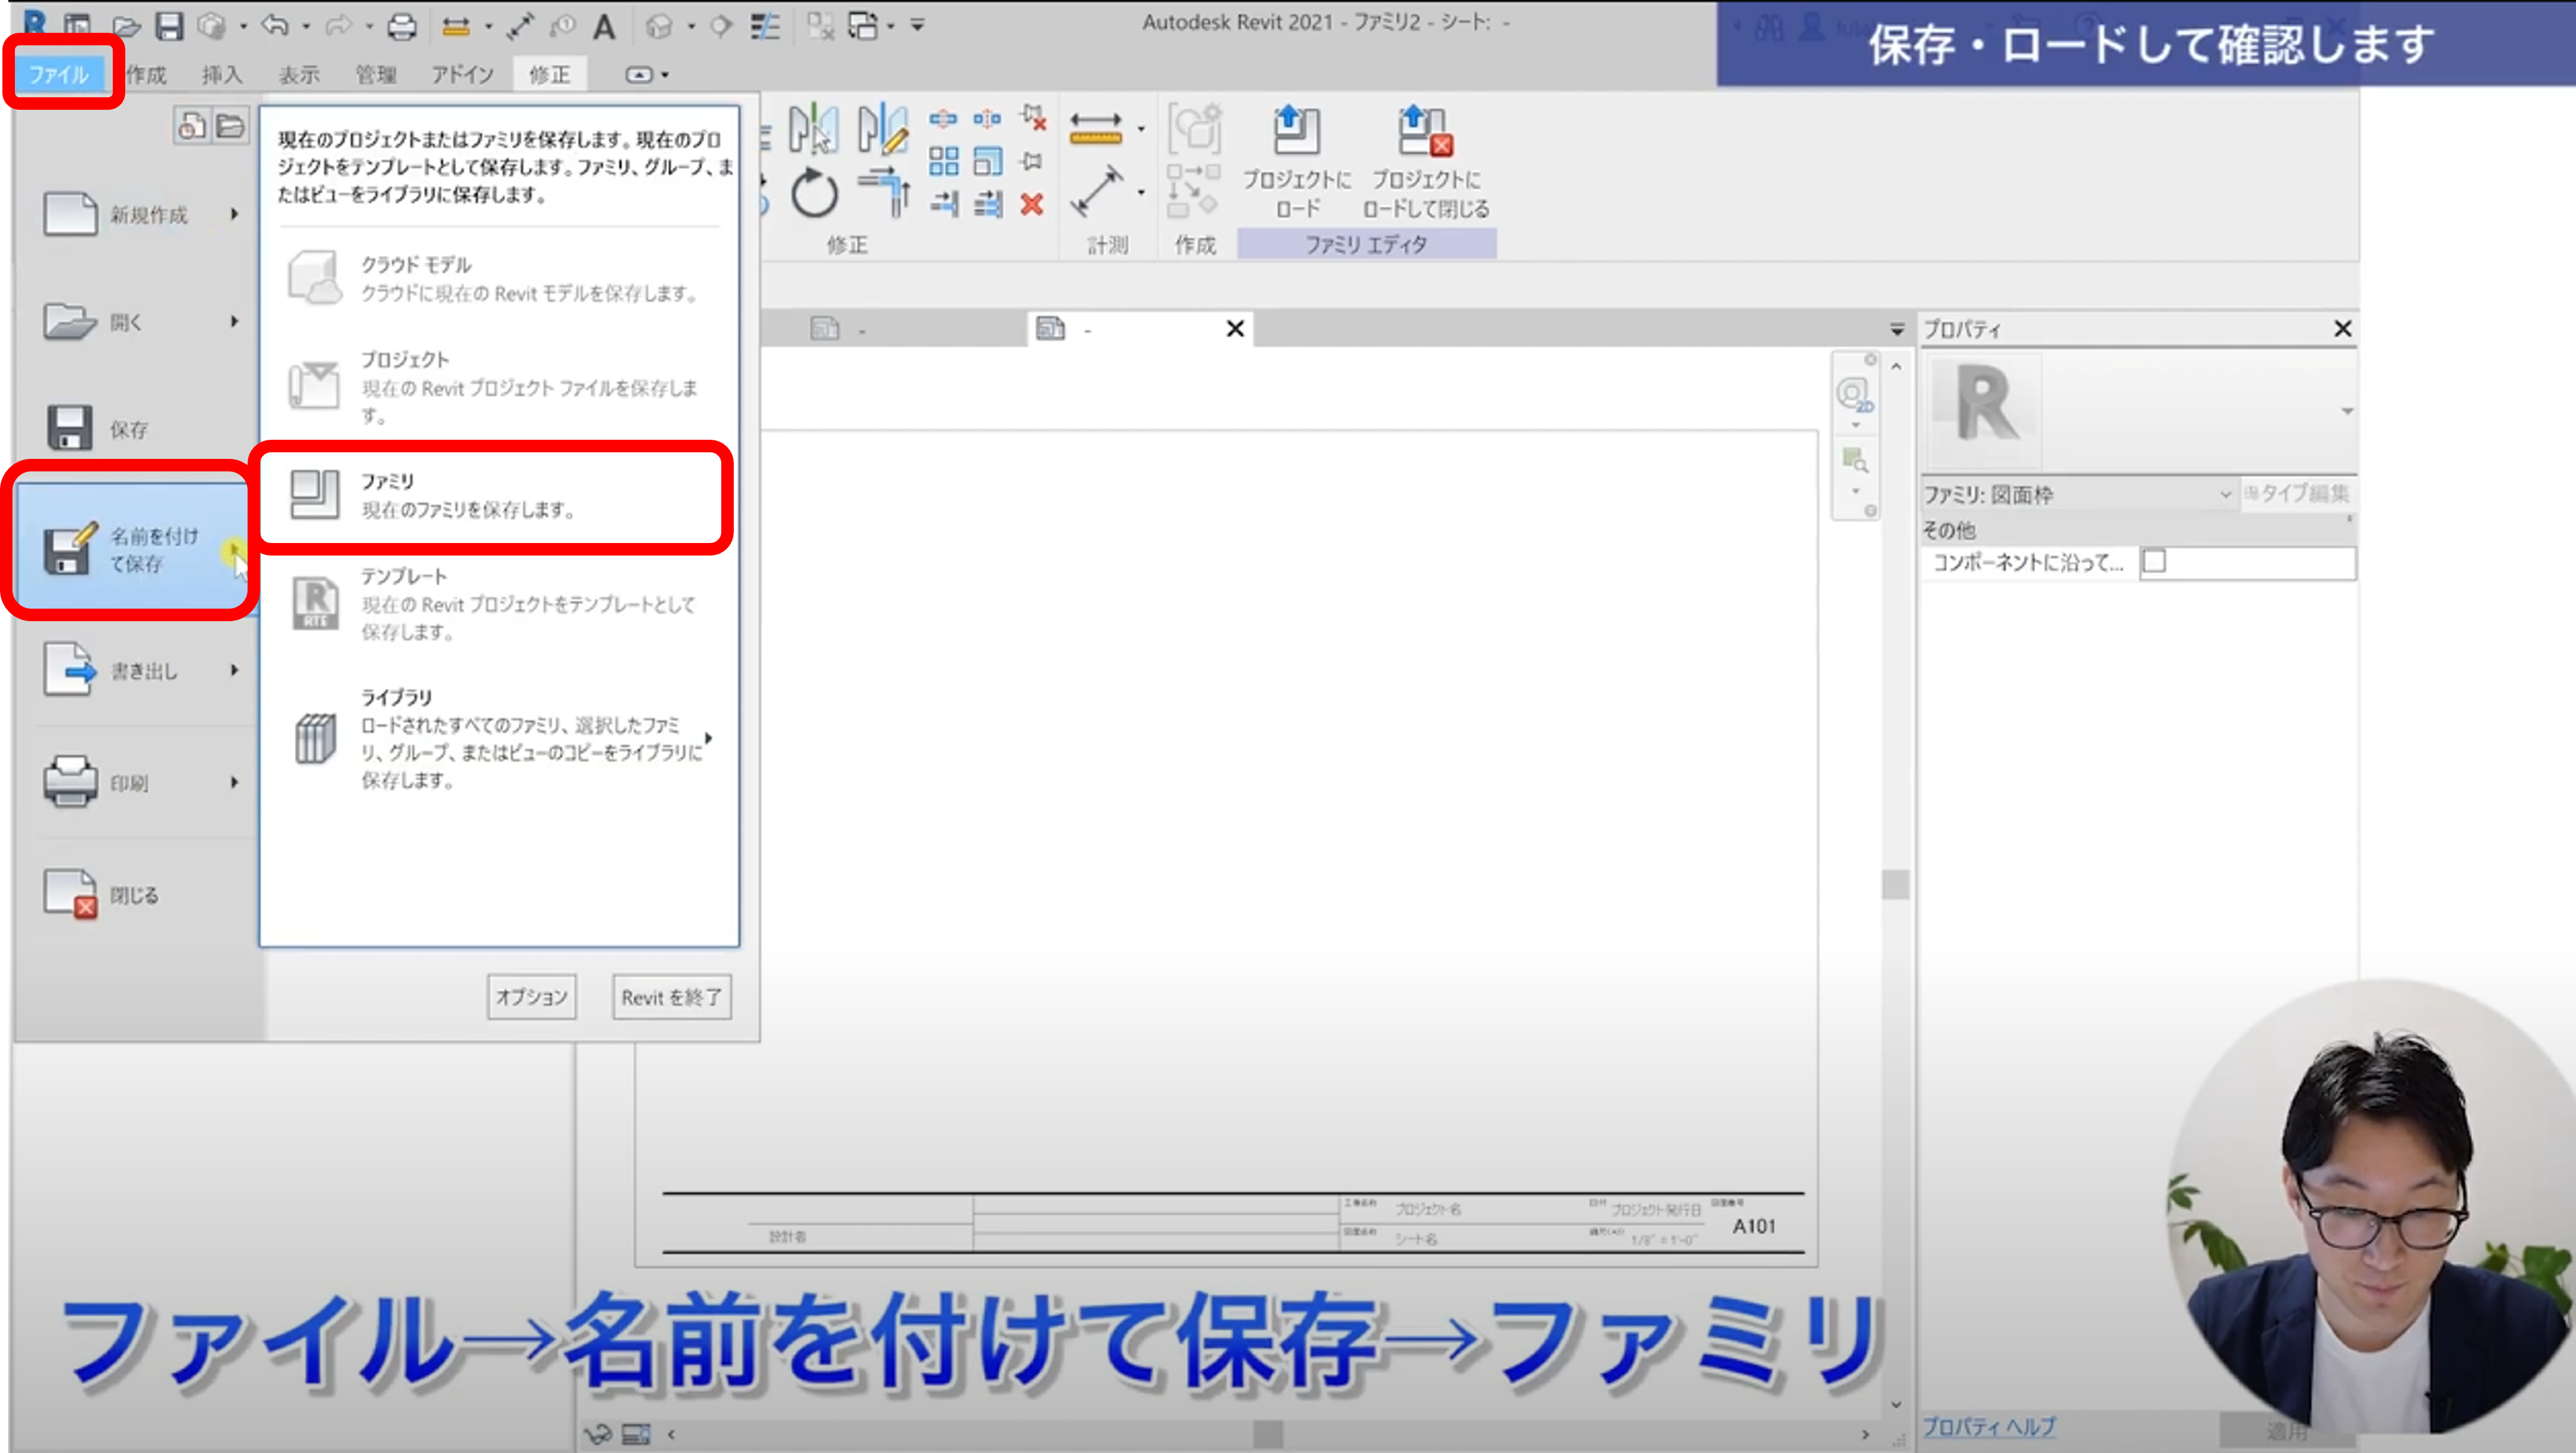This screenshot has height=1453, width=2576.
Task: Click the Print icon in quick access toolbar
Action: [x=402, y=26]
